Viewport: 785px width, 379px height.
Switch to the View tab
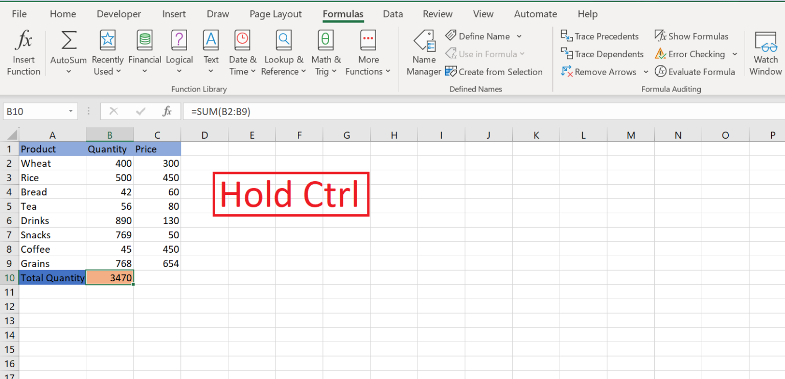pyautogui.click(x=483, y=14)
